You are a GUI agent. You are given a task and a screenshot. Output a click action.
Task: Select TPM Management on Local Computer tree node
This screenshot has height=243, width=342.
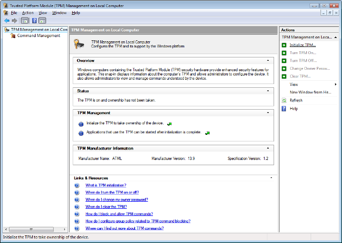[39, 29]
